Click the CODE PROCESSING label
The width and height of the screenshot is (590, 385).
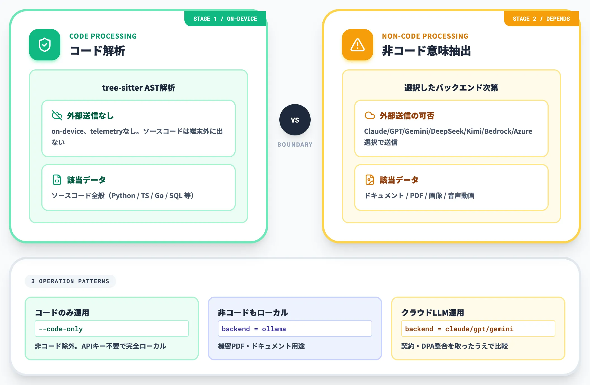click(x=103, y=36)
